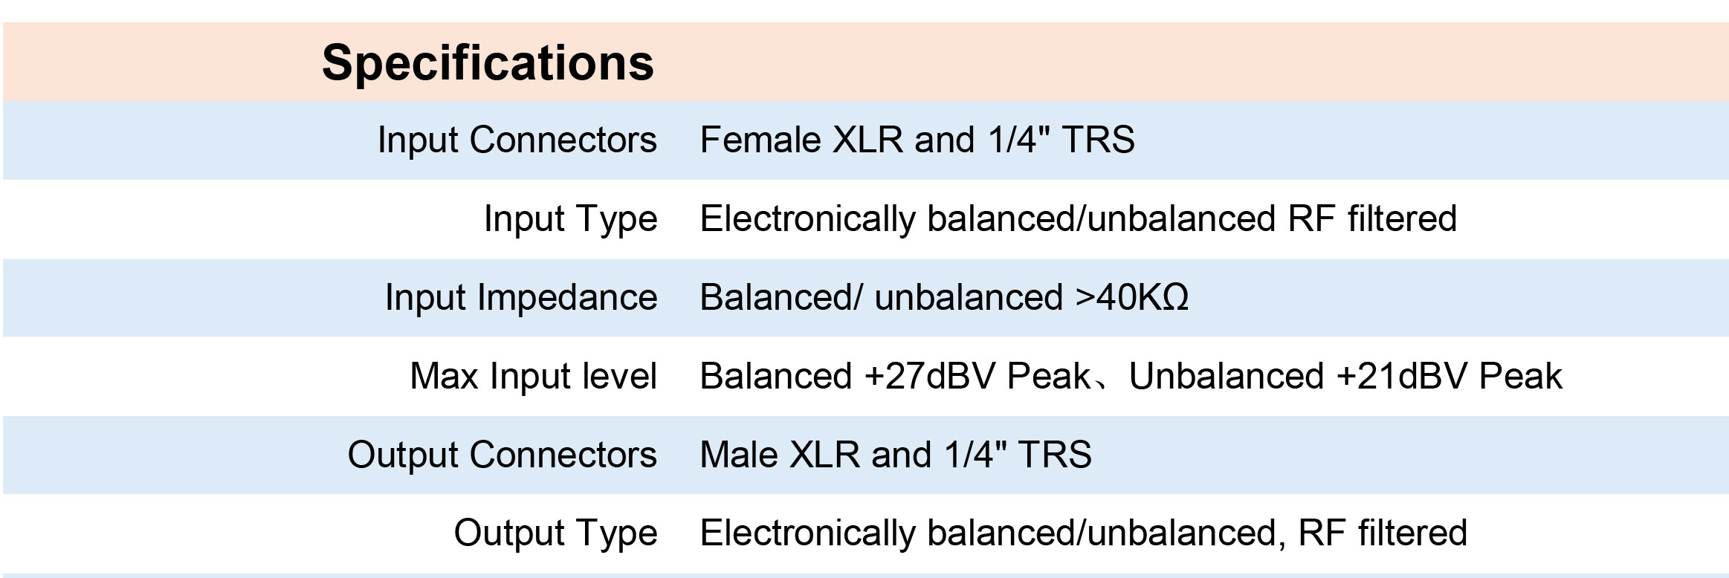Click the empty peach header area right of Specifications

1189,62
